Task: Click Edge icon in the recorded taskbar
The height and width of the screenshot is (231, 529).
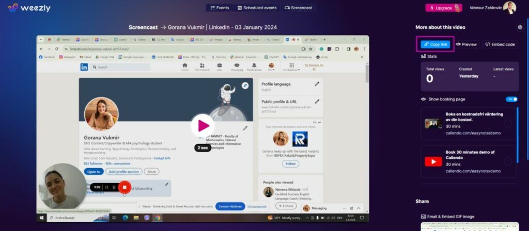Action: click(x=125, y=218)
